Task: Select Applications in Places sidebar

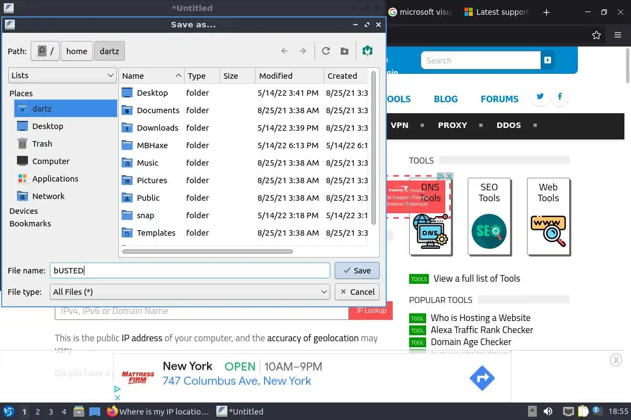Action: (x=66, y=178)
